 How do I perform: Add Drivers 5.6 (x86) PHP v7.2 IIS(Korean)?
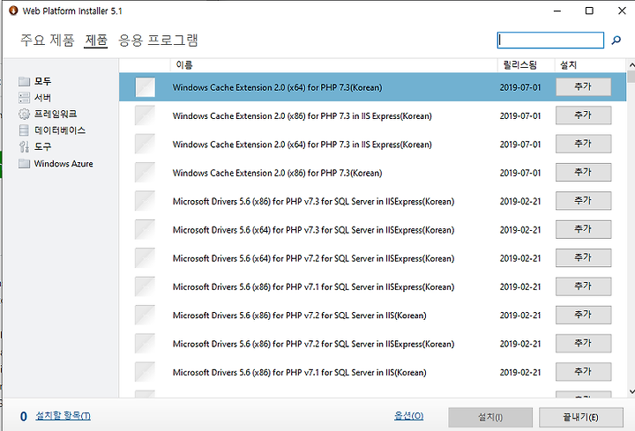click(x=583, y=315)
